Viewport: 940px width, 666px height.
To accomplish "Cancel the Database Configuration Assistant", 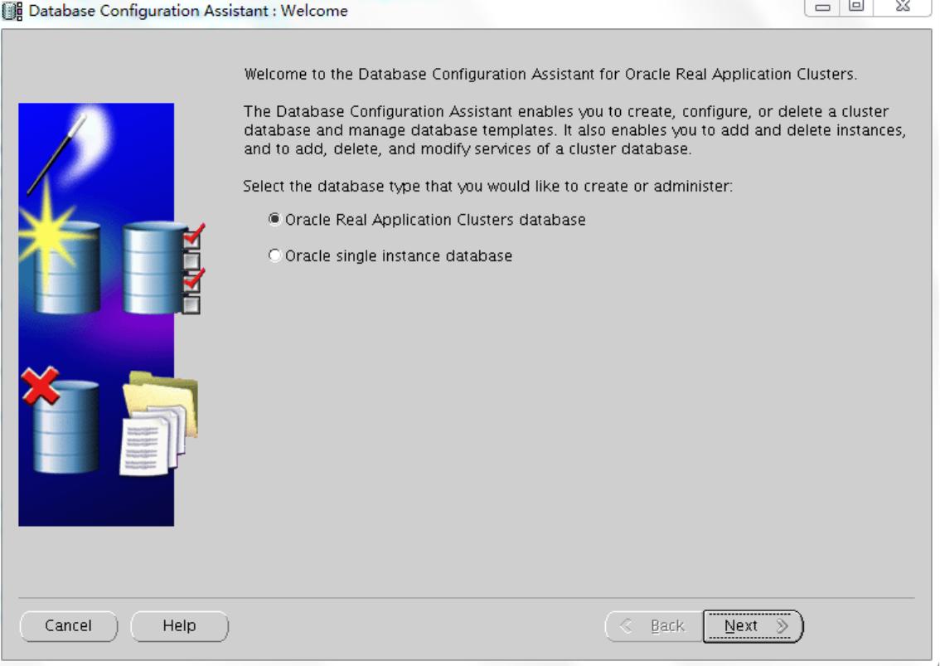I will click(68, 626).
